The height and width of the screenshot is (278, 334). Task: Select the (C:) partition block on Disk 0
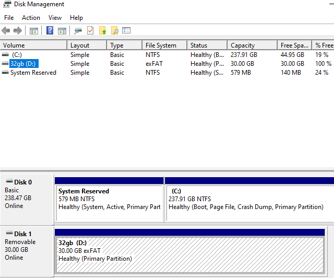tap(249, 200)
